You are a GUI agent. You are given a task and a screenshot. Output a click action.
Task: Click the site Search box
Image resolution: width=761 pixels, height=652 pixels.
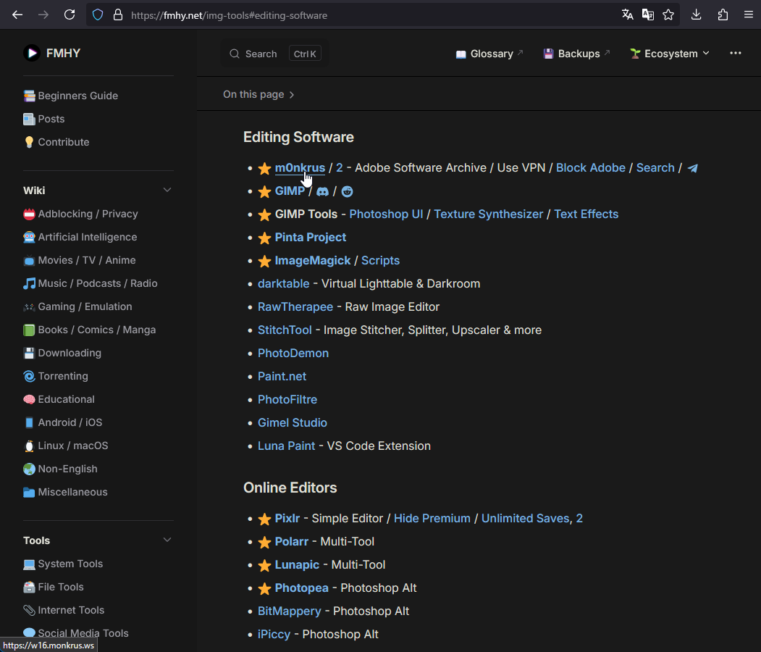click(x=274, y=54)
